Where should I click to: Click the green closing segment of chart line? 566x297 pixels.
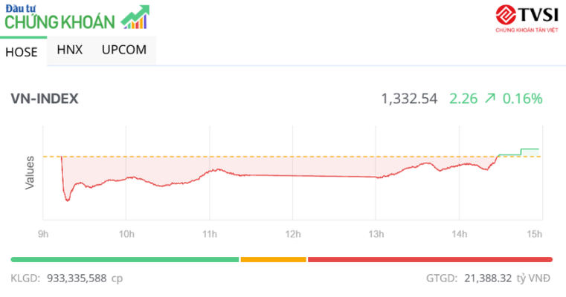coord(518,152)
